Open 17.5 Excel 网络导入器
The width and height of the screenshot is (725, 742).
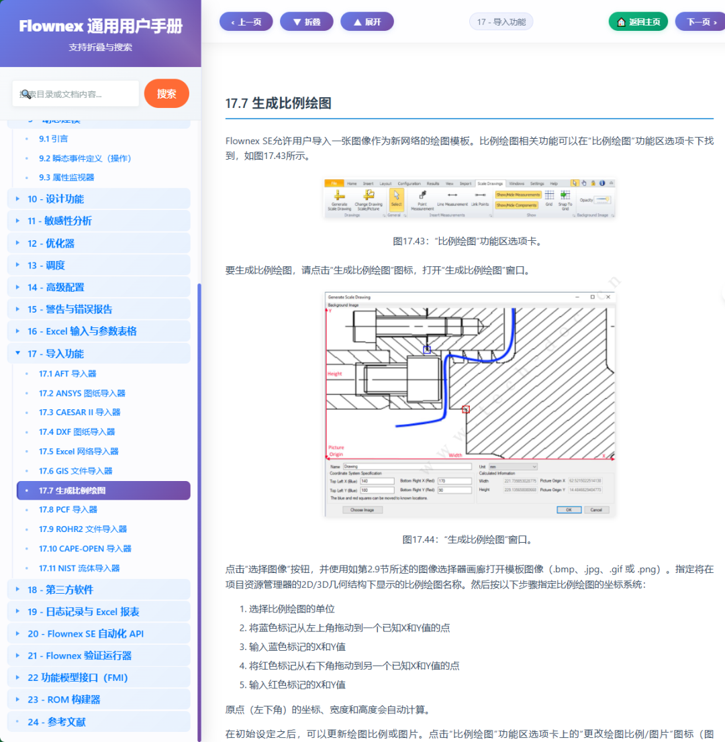coord(79,452)
